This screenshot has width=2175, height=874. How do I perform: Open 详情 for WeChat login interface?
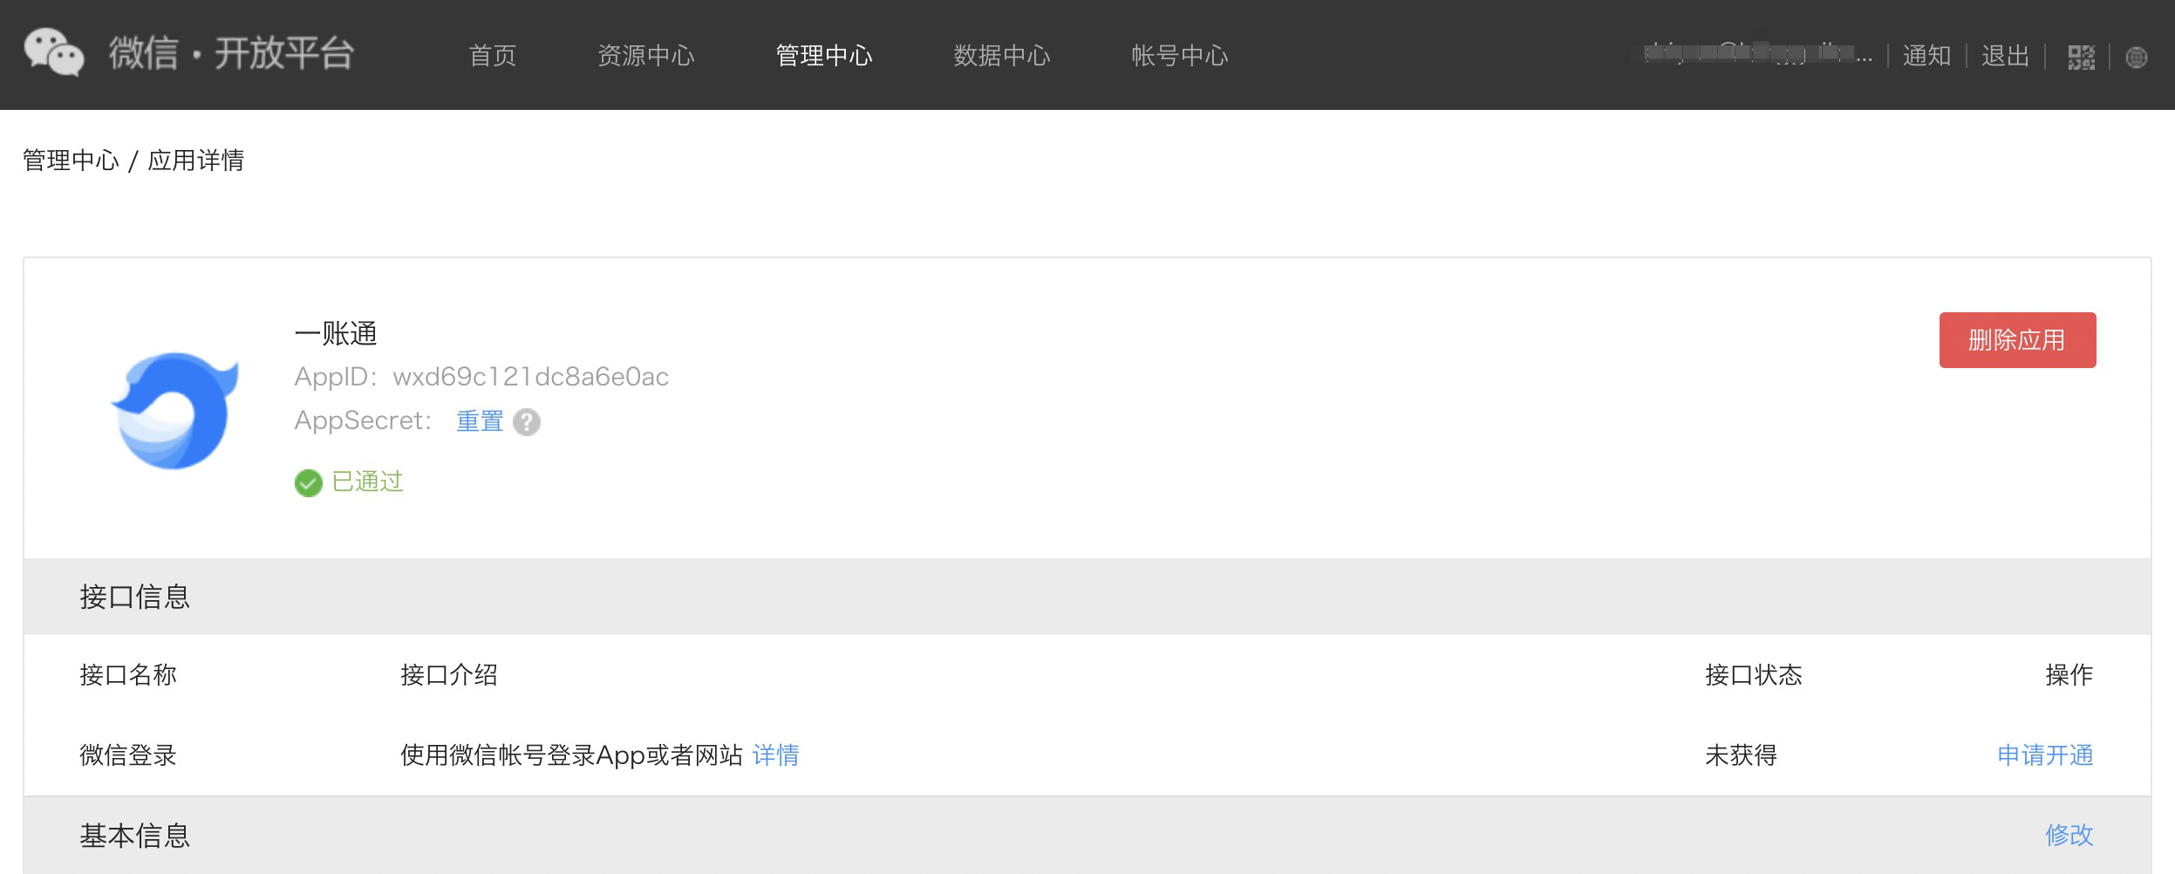pos(777,755)
